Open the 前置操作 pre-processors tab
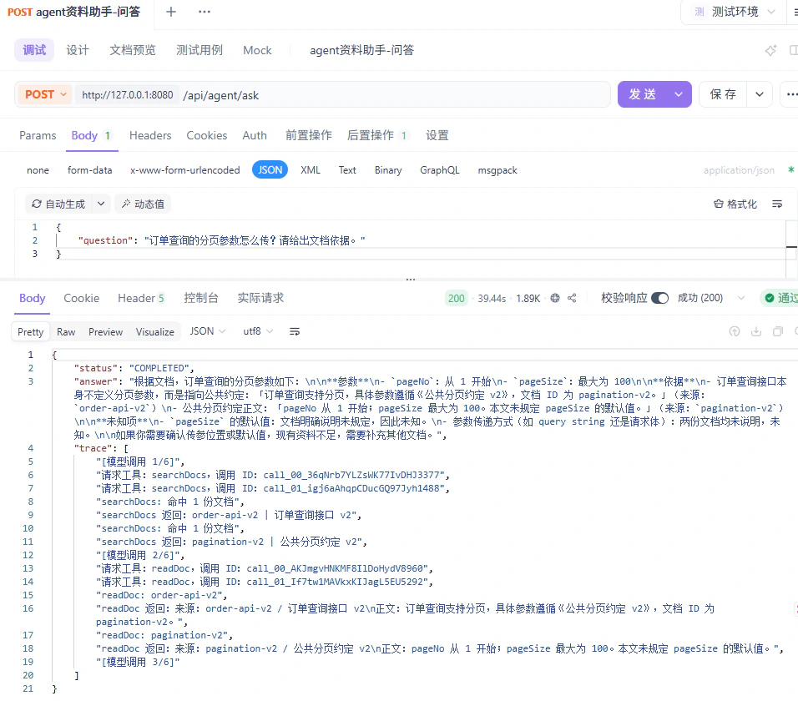798x701 pixels. tap(308, 135)
